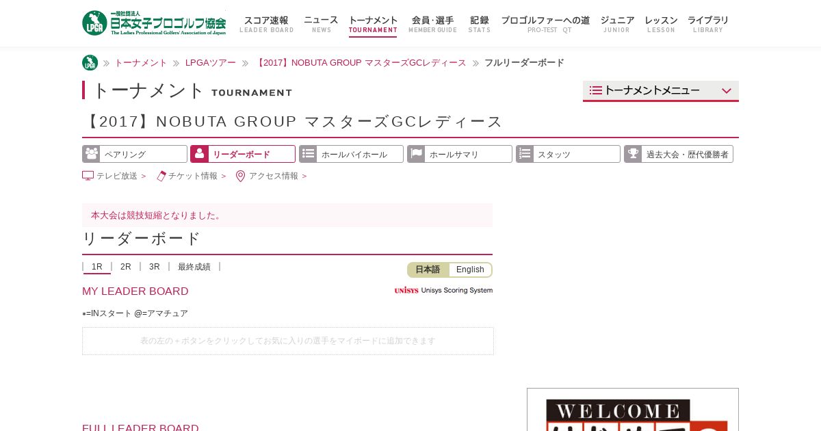Click the access information map pin icon

tap(240, 176)
